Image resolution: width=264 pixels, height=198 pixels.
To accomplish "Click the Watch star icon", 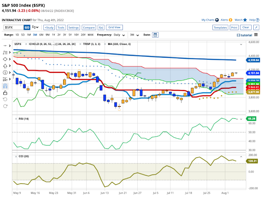I will click(245, 20).
